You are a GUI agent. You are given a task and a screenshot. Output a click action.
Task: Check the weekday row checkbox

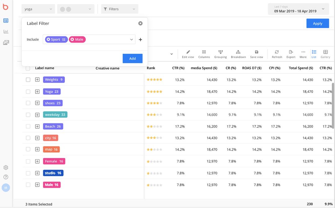(x=28, y=115)
